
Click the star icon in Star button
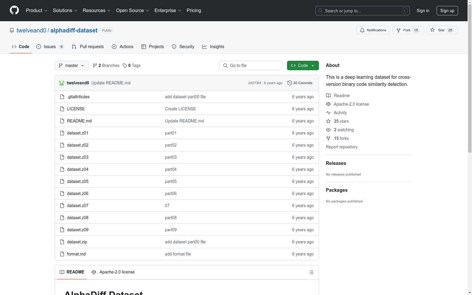pyautogui.click(x=432, y=30)
